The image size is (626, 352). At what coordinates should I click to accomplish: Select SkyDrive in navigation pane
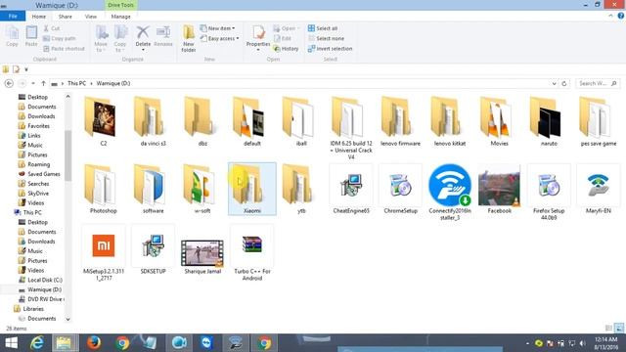tap(33, 194)
